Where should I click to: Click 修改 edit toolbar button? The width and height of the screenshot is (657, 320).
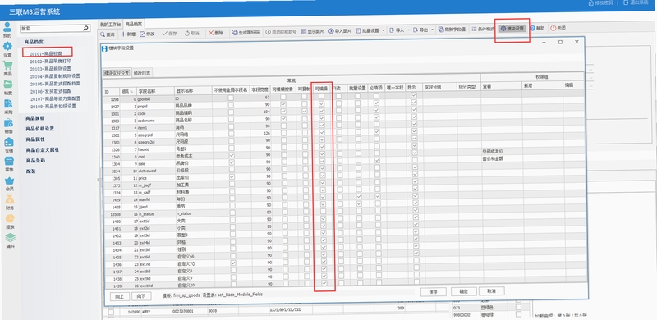click(x=148, y=34)
